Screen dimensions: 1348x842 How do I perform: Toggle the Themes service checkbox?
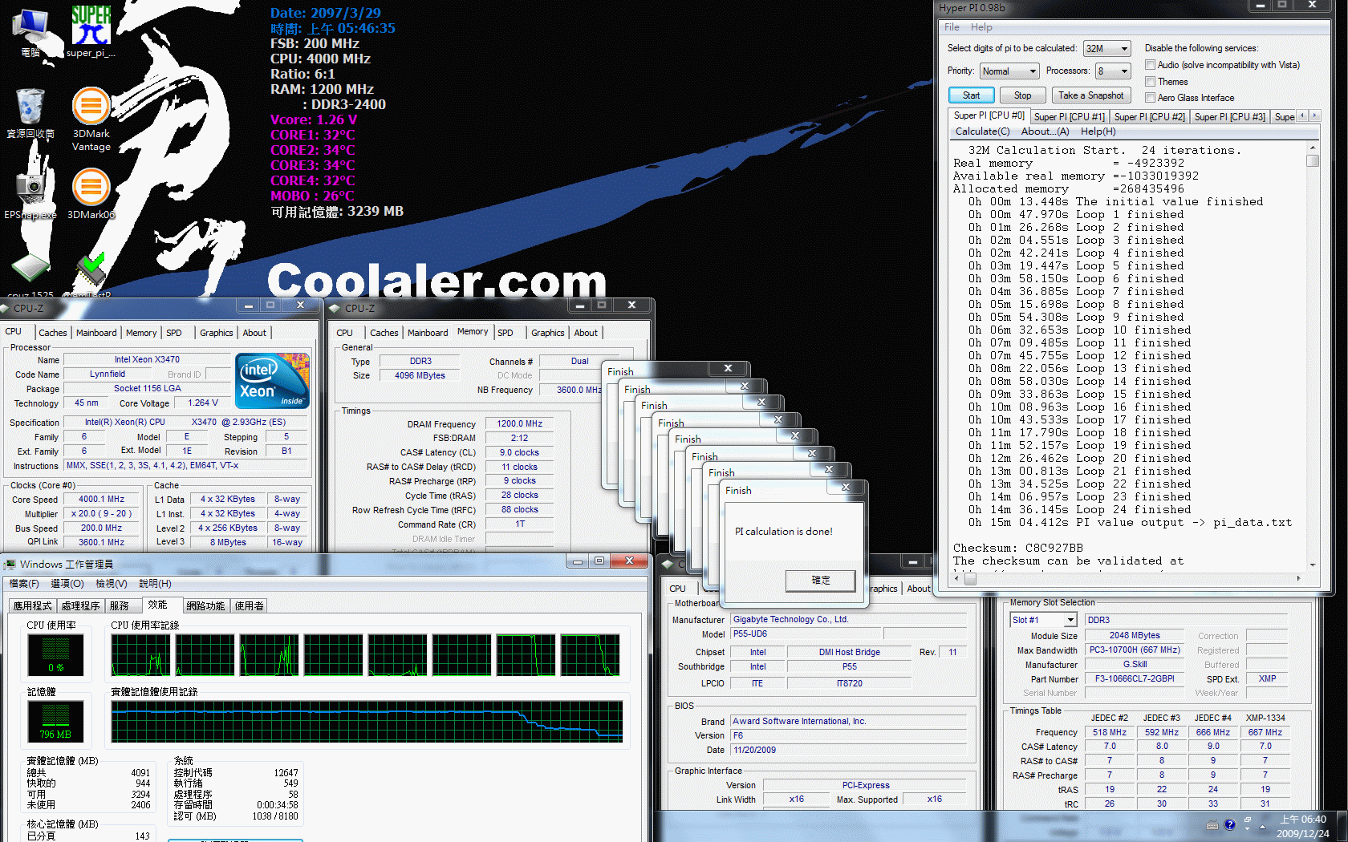[1150, 81]
